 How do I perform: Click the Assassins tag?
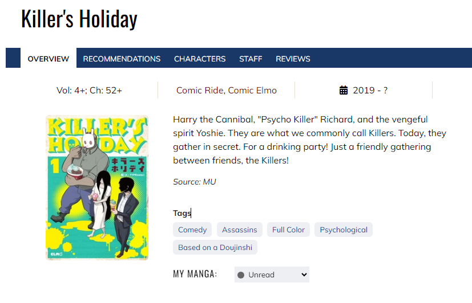240,230
